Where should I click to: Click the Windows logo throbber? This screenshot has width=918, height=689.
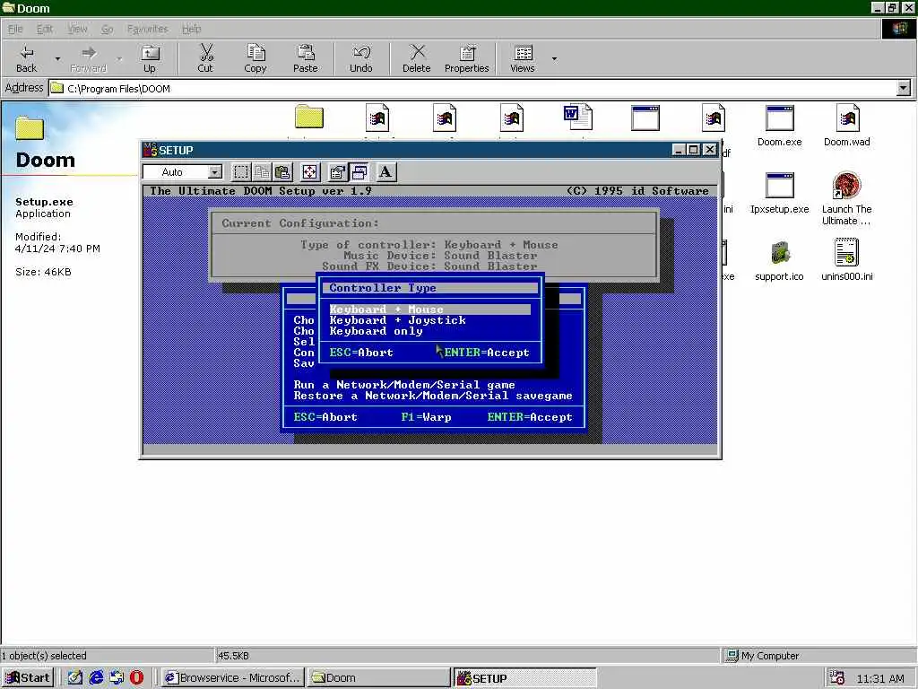pyautogui.click(x=898, y=29)
